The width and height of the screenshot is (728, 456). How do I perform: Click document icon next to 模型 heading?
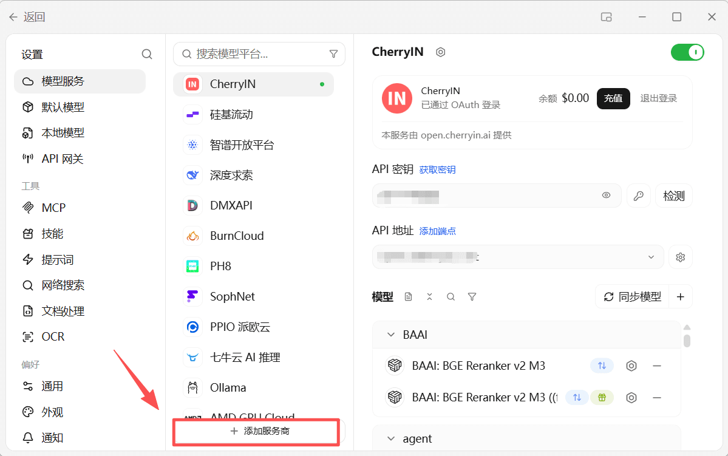(x=408, y=297)
